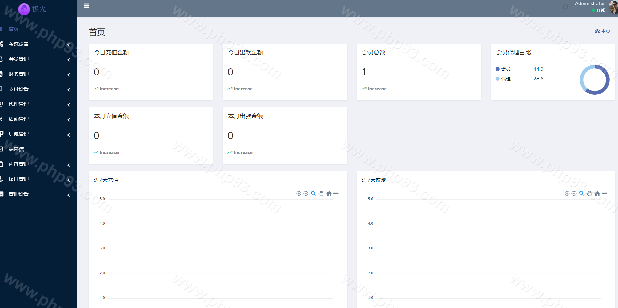
Task: Expand the 红包管理 sidebar menu
Action: point(19,134)
